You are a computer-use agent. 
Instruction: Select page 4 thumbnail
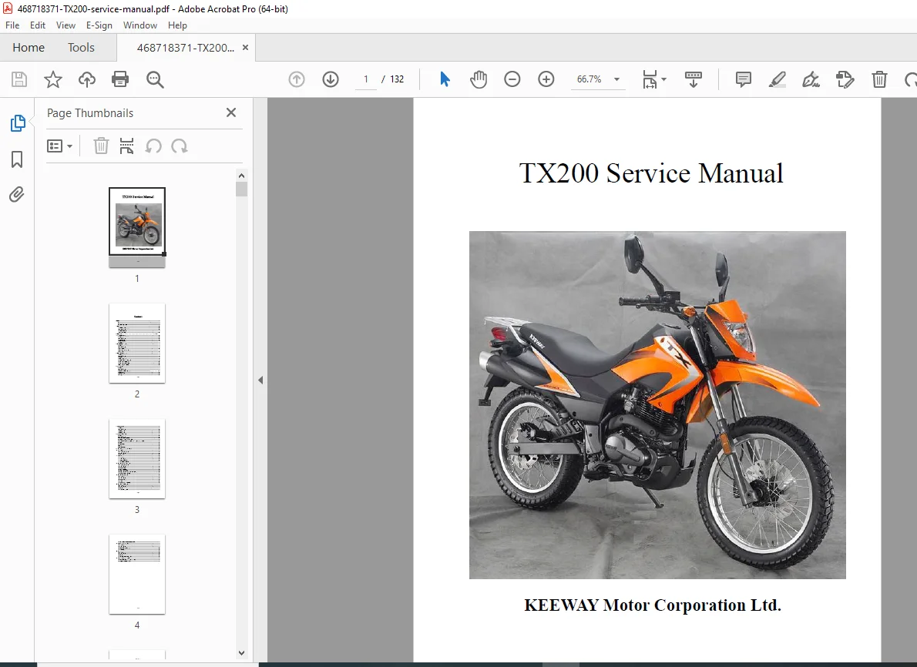pyautogui.click(x=137, y=574)
